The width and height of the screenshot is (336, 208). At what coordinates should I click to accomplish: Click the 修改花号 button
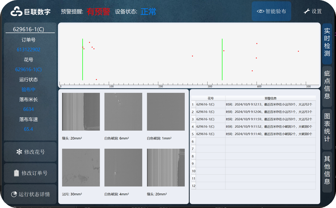click(x=30, y=152)
